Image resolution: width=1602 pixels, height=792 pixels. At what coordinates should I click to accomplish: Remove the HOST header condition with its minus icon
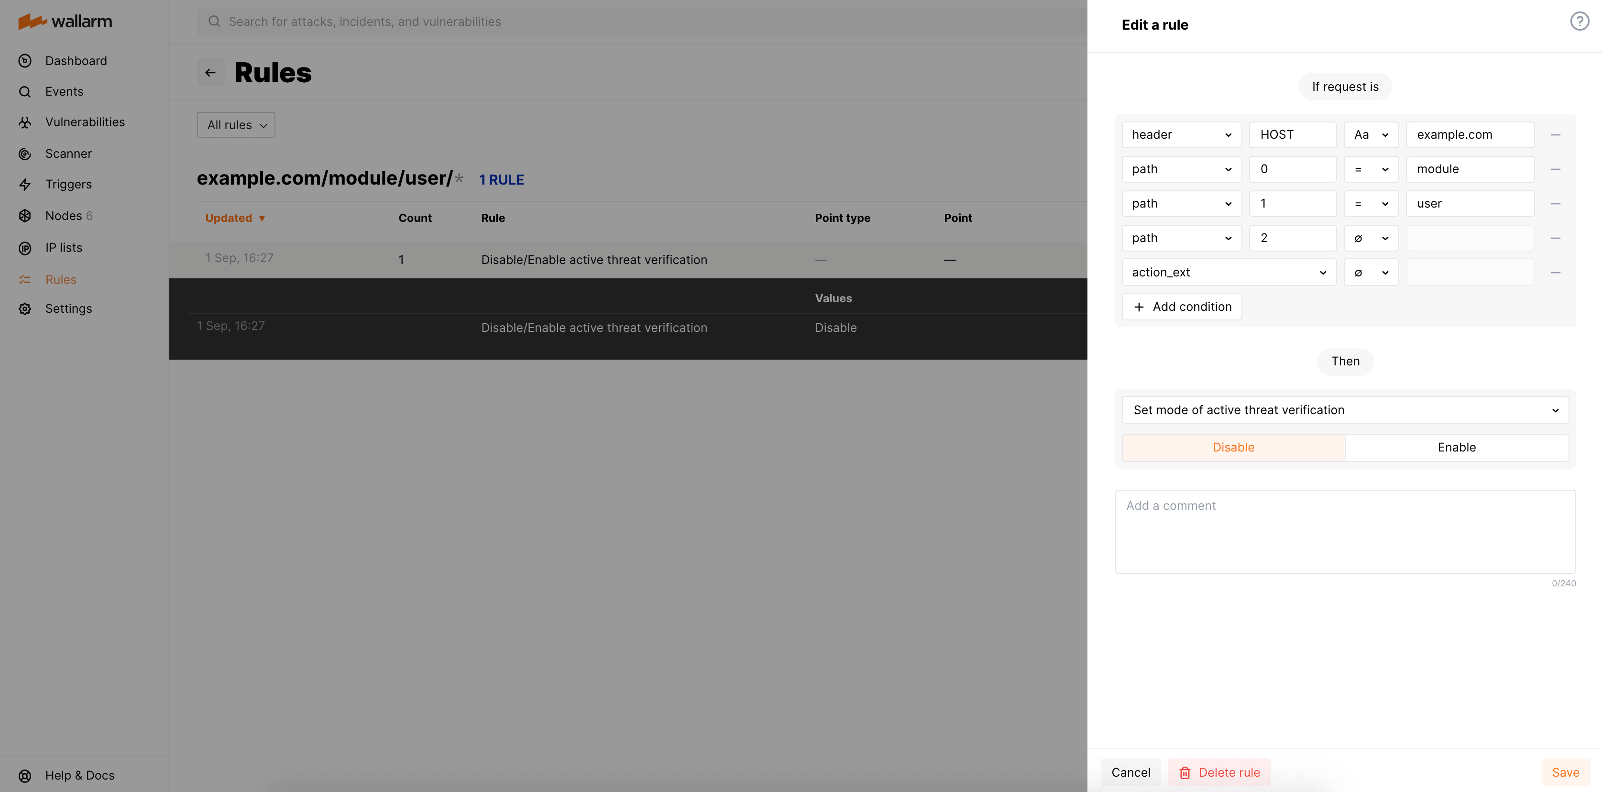click(x=1555, y=134)
